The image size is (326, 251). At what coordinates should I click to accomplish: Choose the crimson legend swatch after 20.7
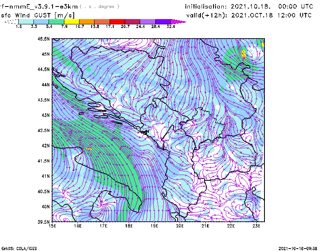(x=132, y=22)
